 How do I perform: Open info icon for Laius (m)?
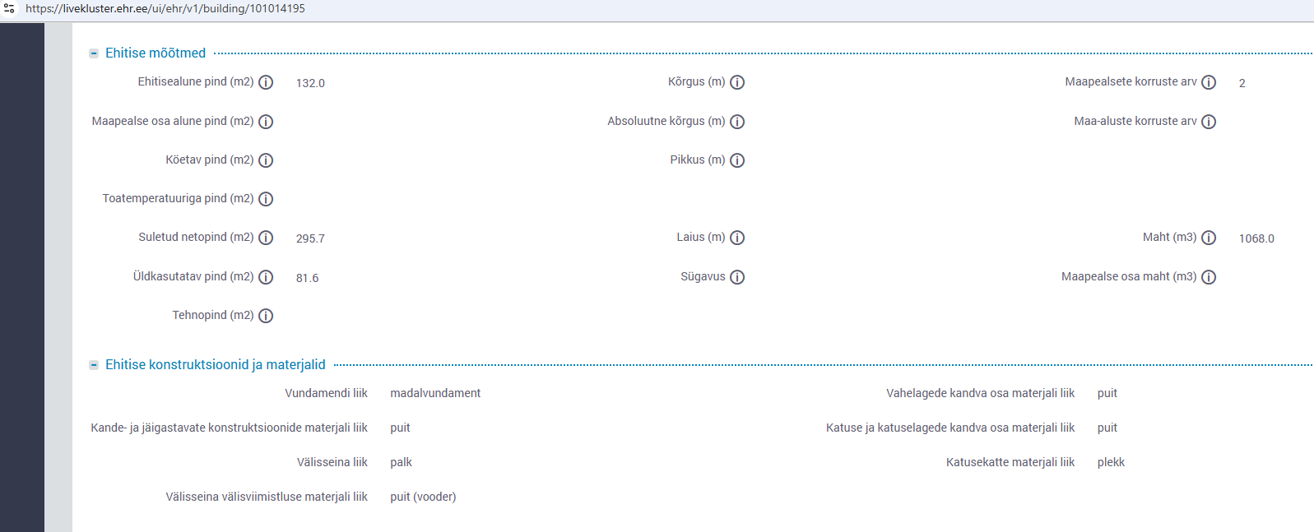pyautogui.click(x=737, y=238)
